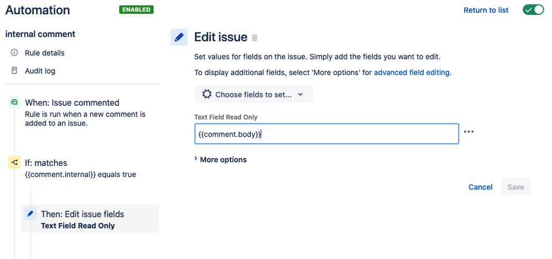Click Return to list link
The width and height of the screenshot is (552, 259).
486,10
